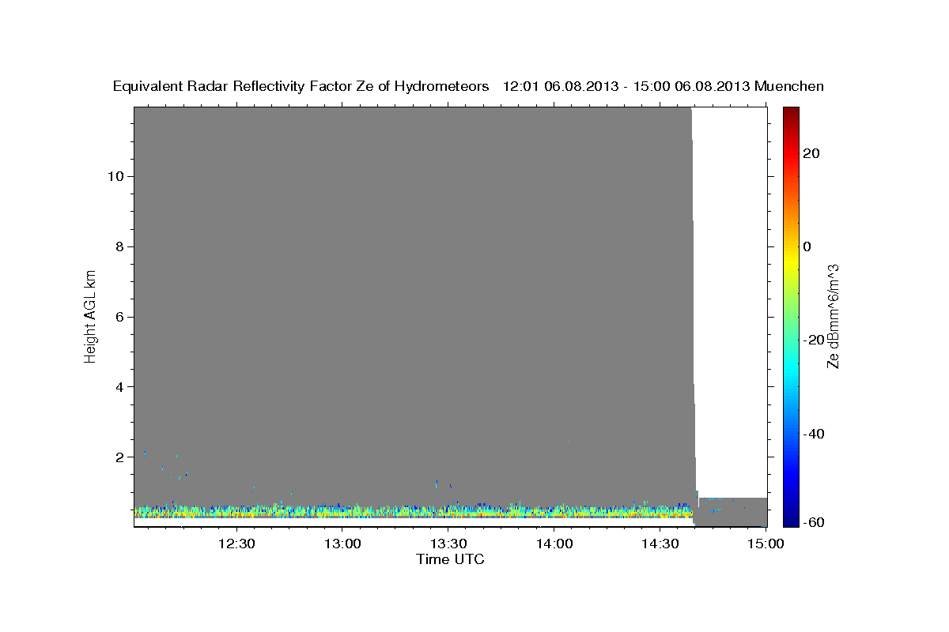Click the white no-data region of the plot
Screen dimensions: 949x632
[732, 300]
